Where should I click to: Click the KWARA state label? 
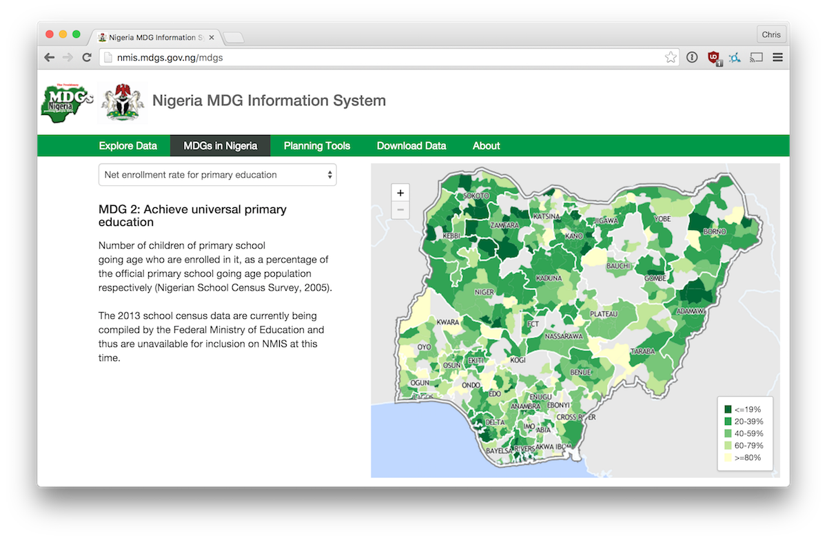pyautogui.click(x=448, y=322)
